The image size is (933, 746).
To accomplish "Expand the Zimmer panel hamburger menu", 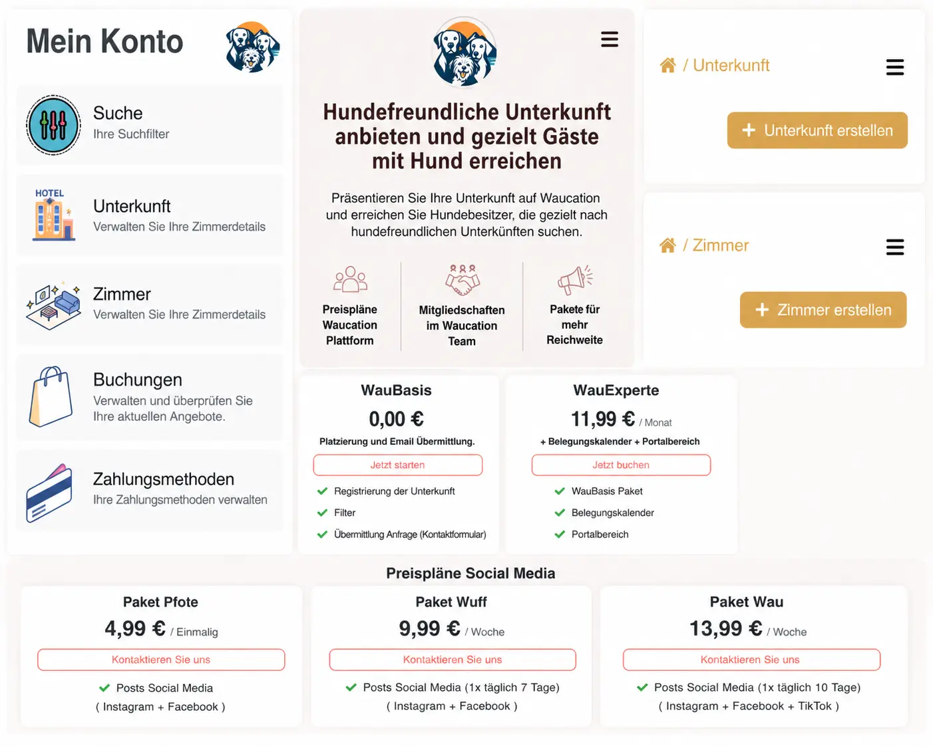I will coord(894,247).
